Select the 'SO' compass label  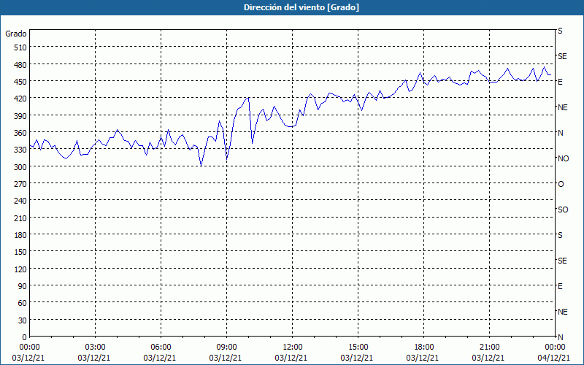click(x=563, y=210)
